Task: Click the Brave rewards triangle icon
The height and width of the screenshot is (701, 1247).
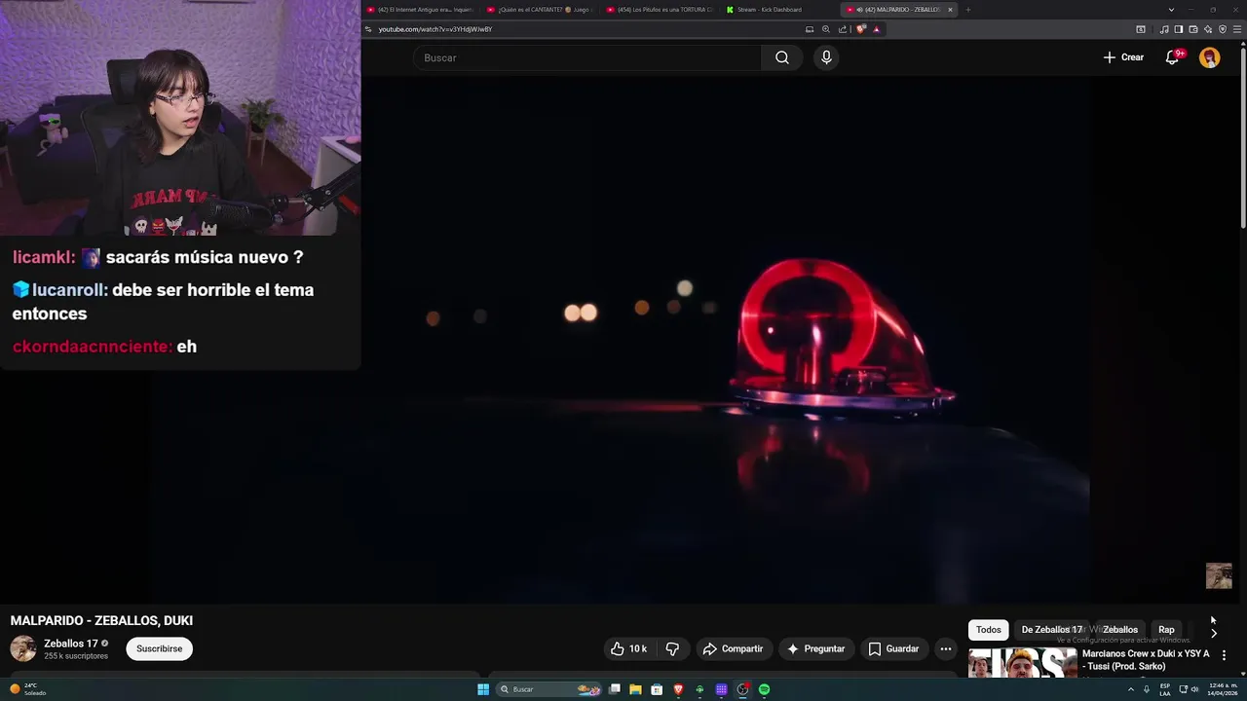Action: 877,29
